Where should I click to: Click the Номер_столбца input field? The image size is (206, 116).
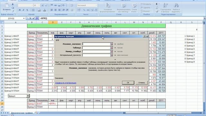(x=96, y=52)
